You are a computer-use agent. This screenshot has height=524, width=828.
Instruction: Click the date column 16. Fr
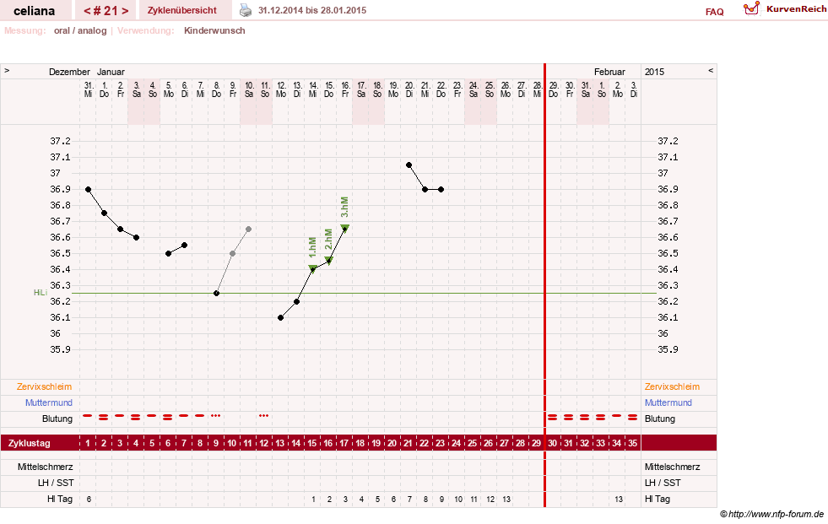[345, 89]
